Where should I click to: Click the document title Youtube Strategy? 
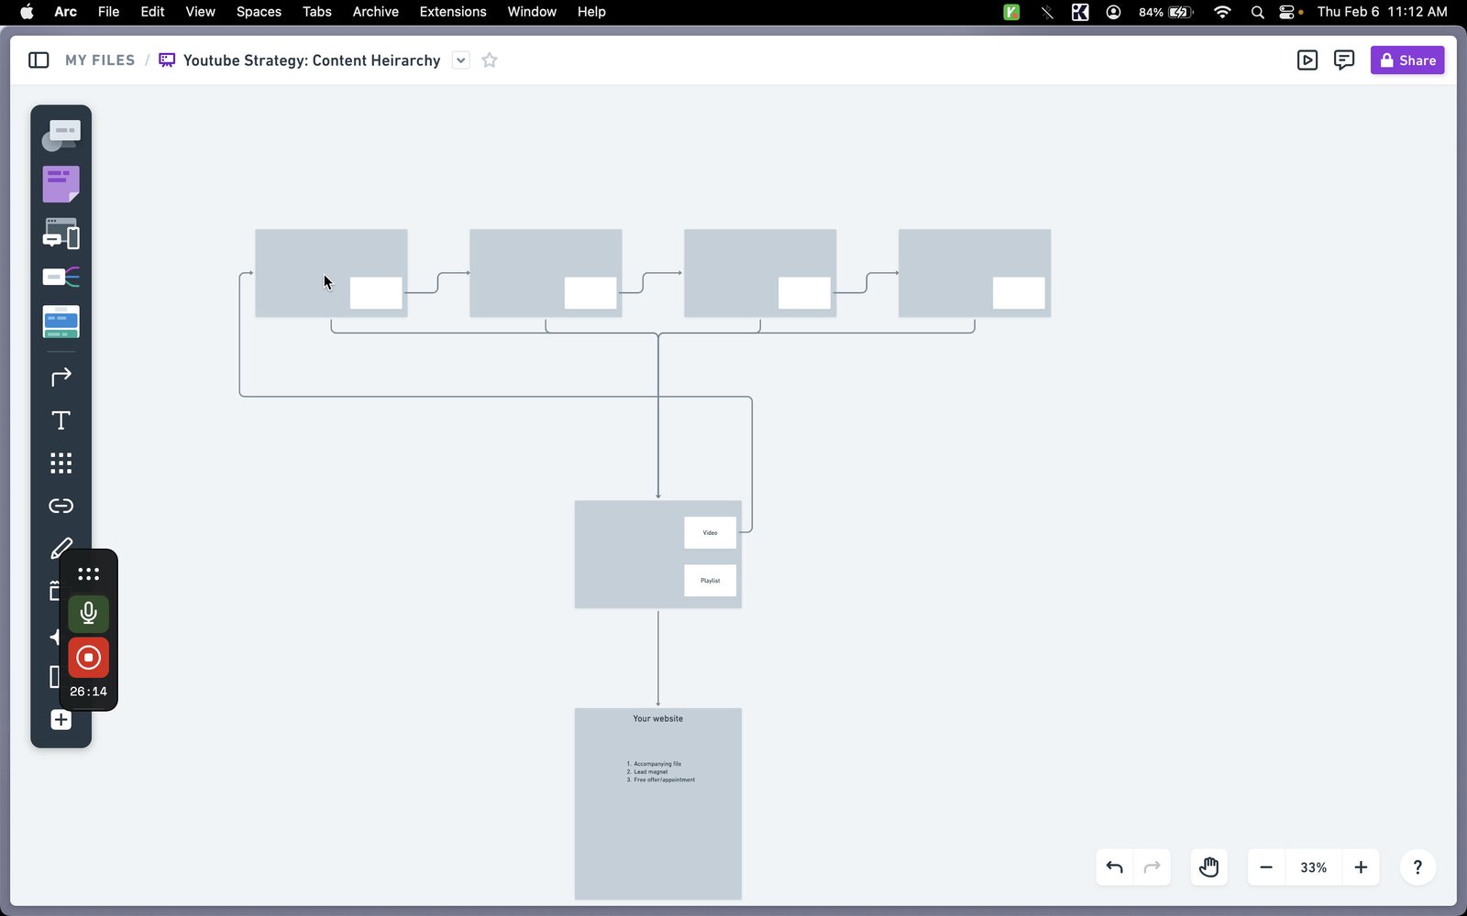pyautogui.click(x=312, y=60)
